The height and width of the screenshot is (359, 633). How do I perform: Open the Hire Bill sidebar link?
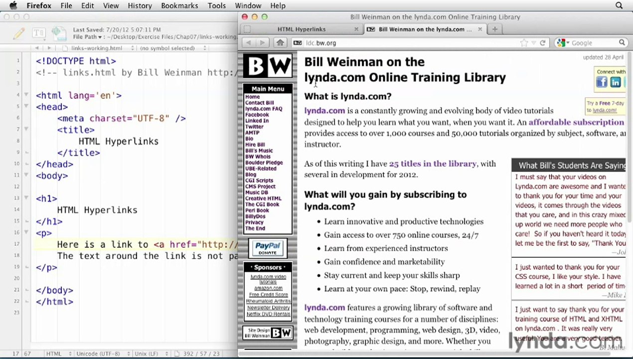(x=255, y=145)
